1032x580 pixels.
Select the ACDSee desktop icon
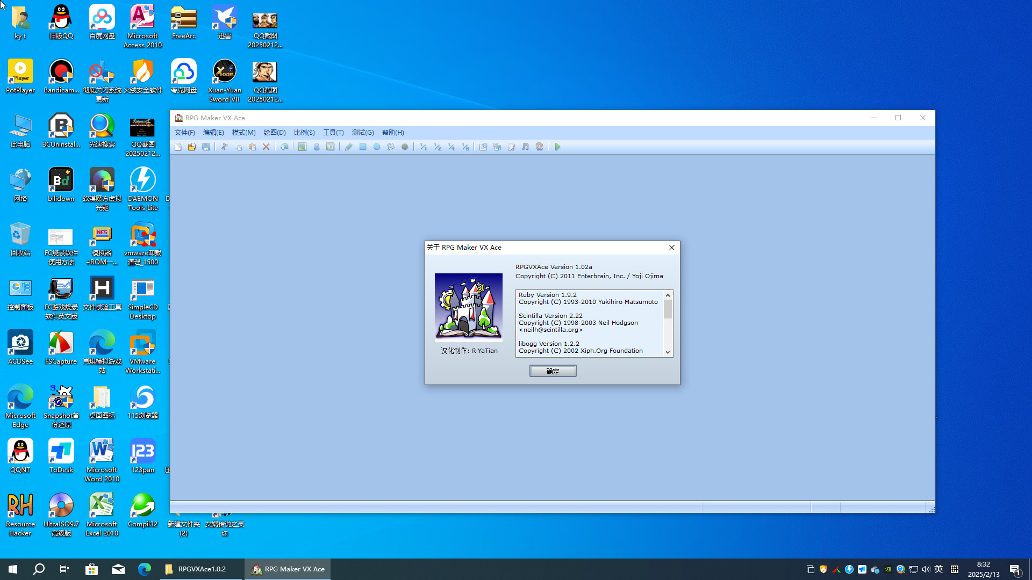tap(20, 347)
